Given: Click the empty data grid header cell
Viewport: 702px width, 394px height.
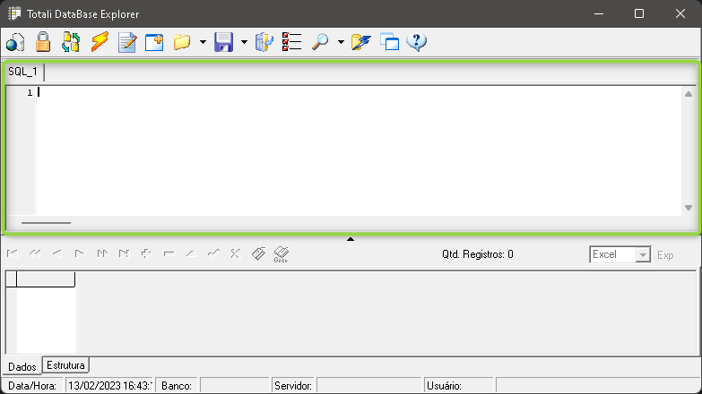Looking at the screenshot, I should tap(46, 279).
